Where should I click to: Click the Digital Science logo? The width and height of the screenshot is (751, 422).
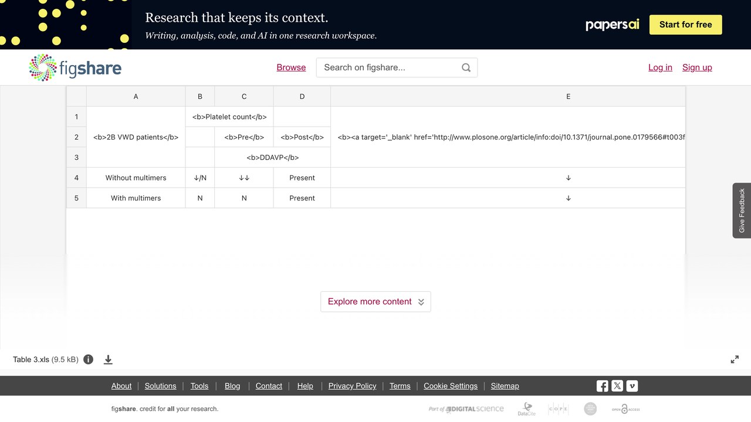point(466,409)
